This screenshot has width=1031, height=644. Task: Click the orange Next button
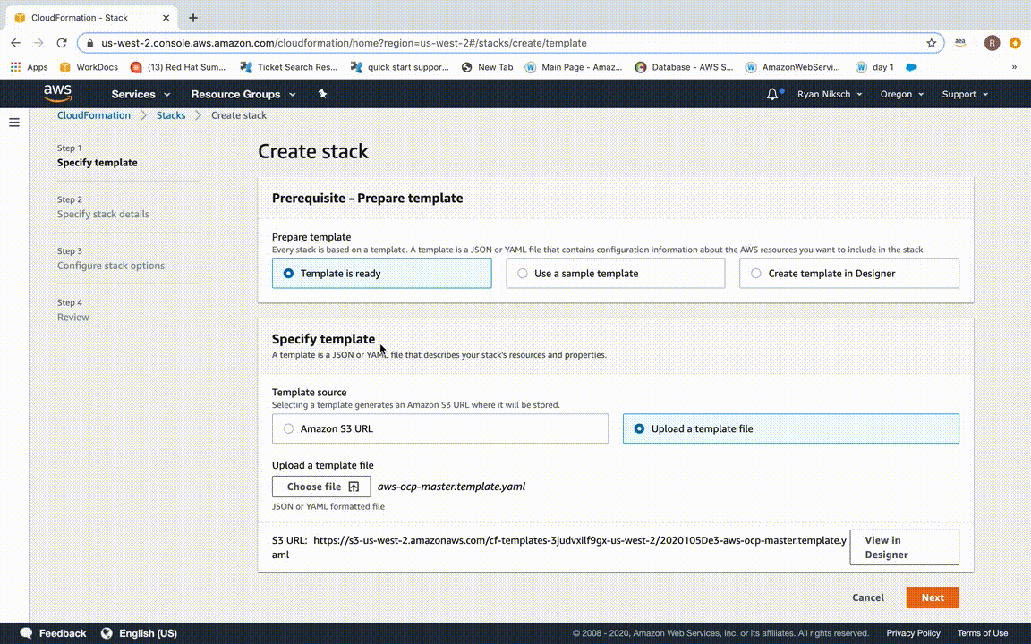933,597
